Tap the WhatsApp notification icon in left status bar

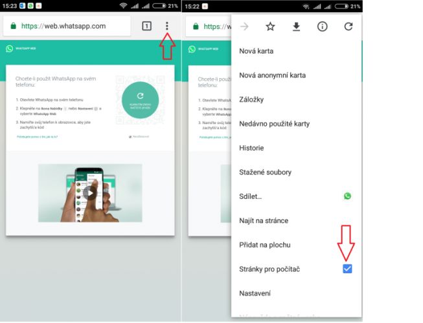[30, 6]
